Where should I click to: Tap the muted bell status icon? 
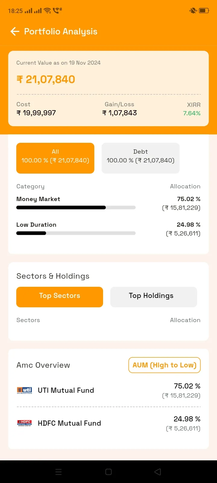193,11
